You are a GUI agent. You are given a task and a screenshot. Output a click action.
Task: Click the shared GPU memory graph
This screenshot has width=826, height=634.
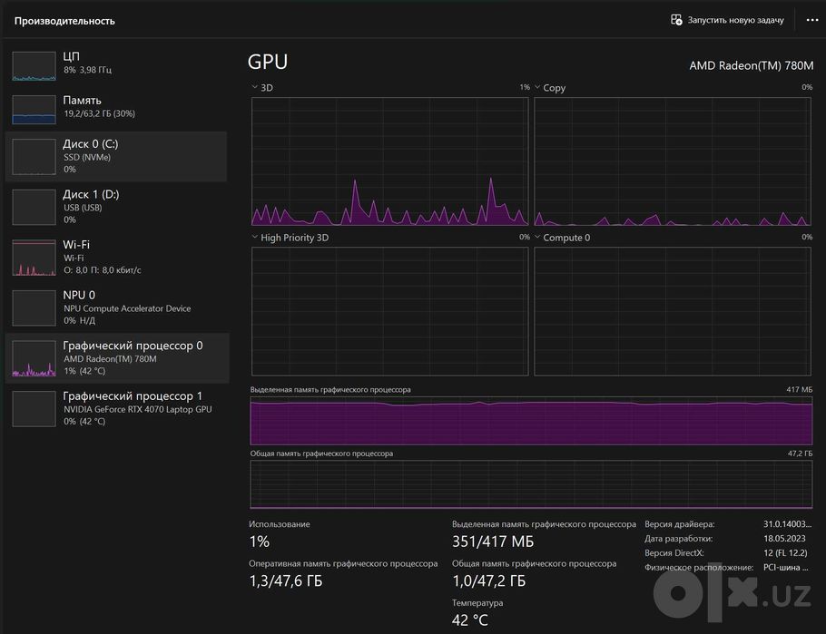tap(532, 484)
